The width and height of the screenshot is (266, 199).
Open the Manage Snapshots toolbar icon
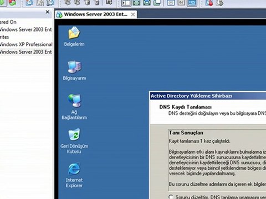click(50, 3)
